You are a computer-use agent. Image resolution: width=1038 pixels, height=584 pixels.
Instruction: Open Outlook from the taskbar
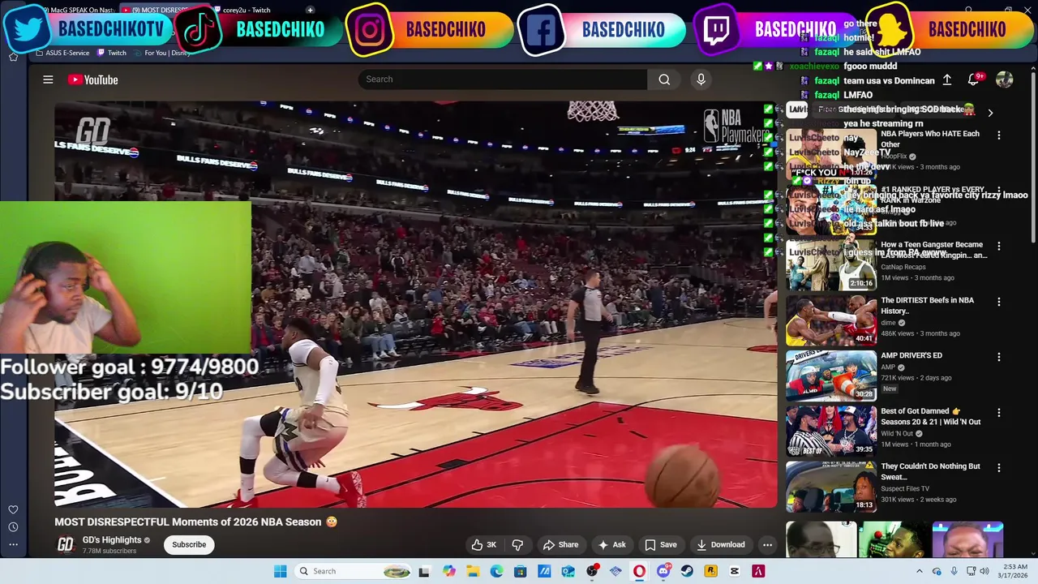pos(568,571)
